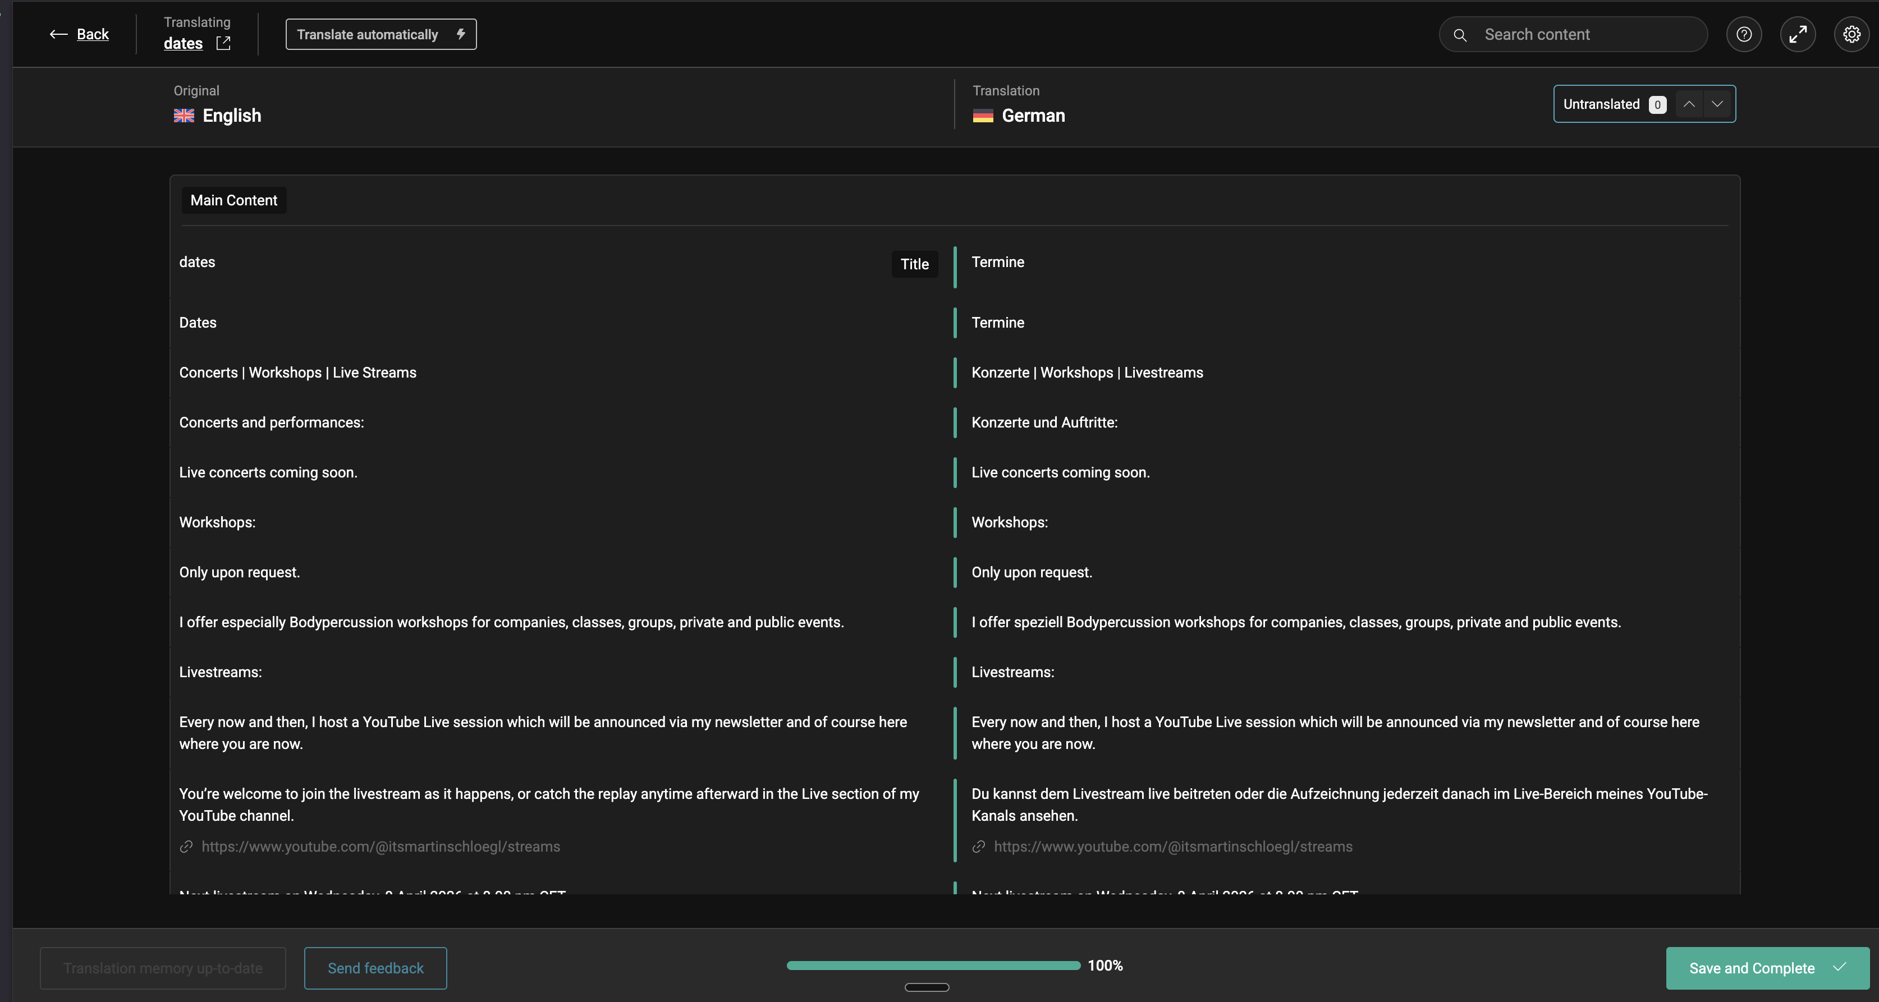Image resolution: width=1879 pixels, height=1002 pixels.
Task: Click the help question mark icon
Action: point(1744,34)
